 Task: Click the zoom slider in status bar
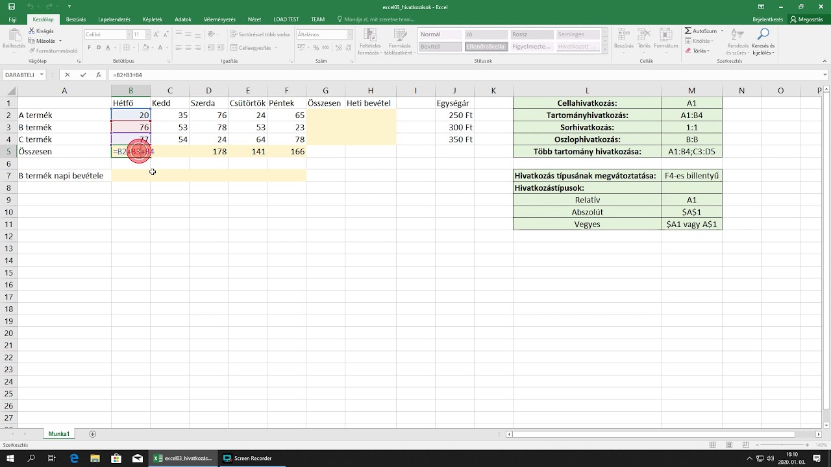[782, 445]
